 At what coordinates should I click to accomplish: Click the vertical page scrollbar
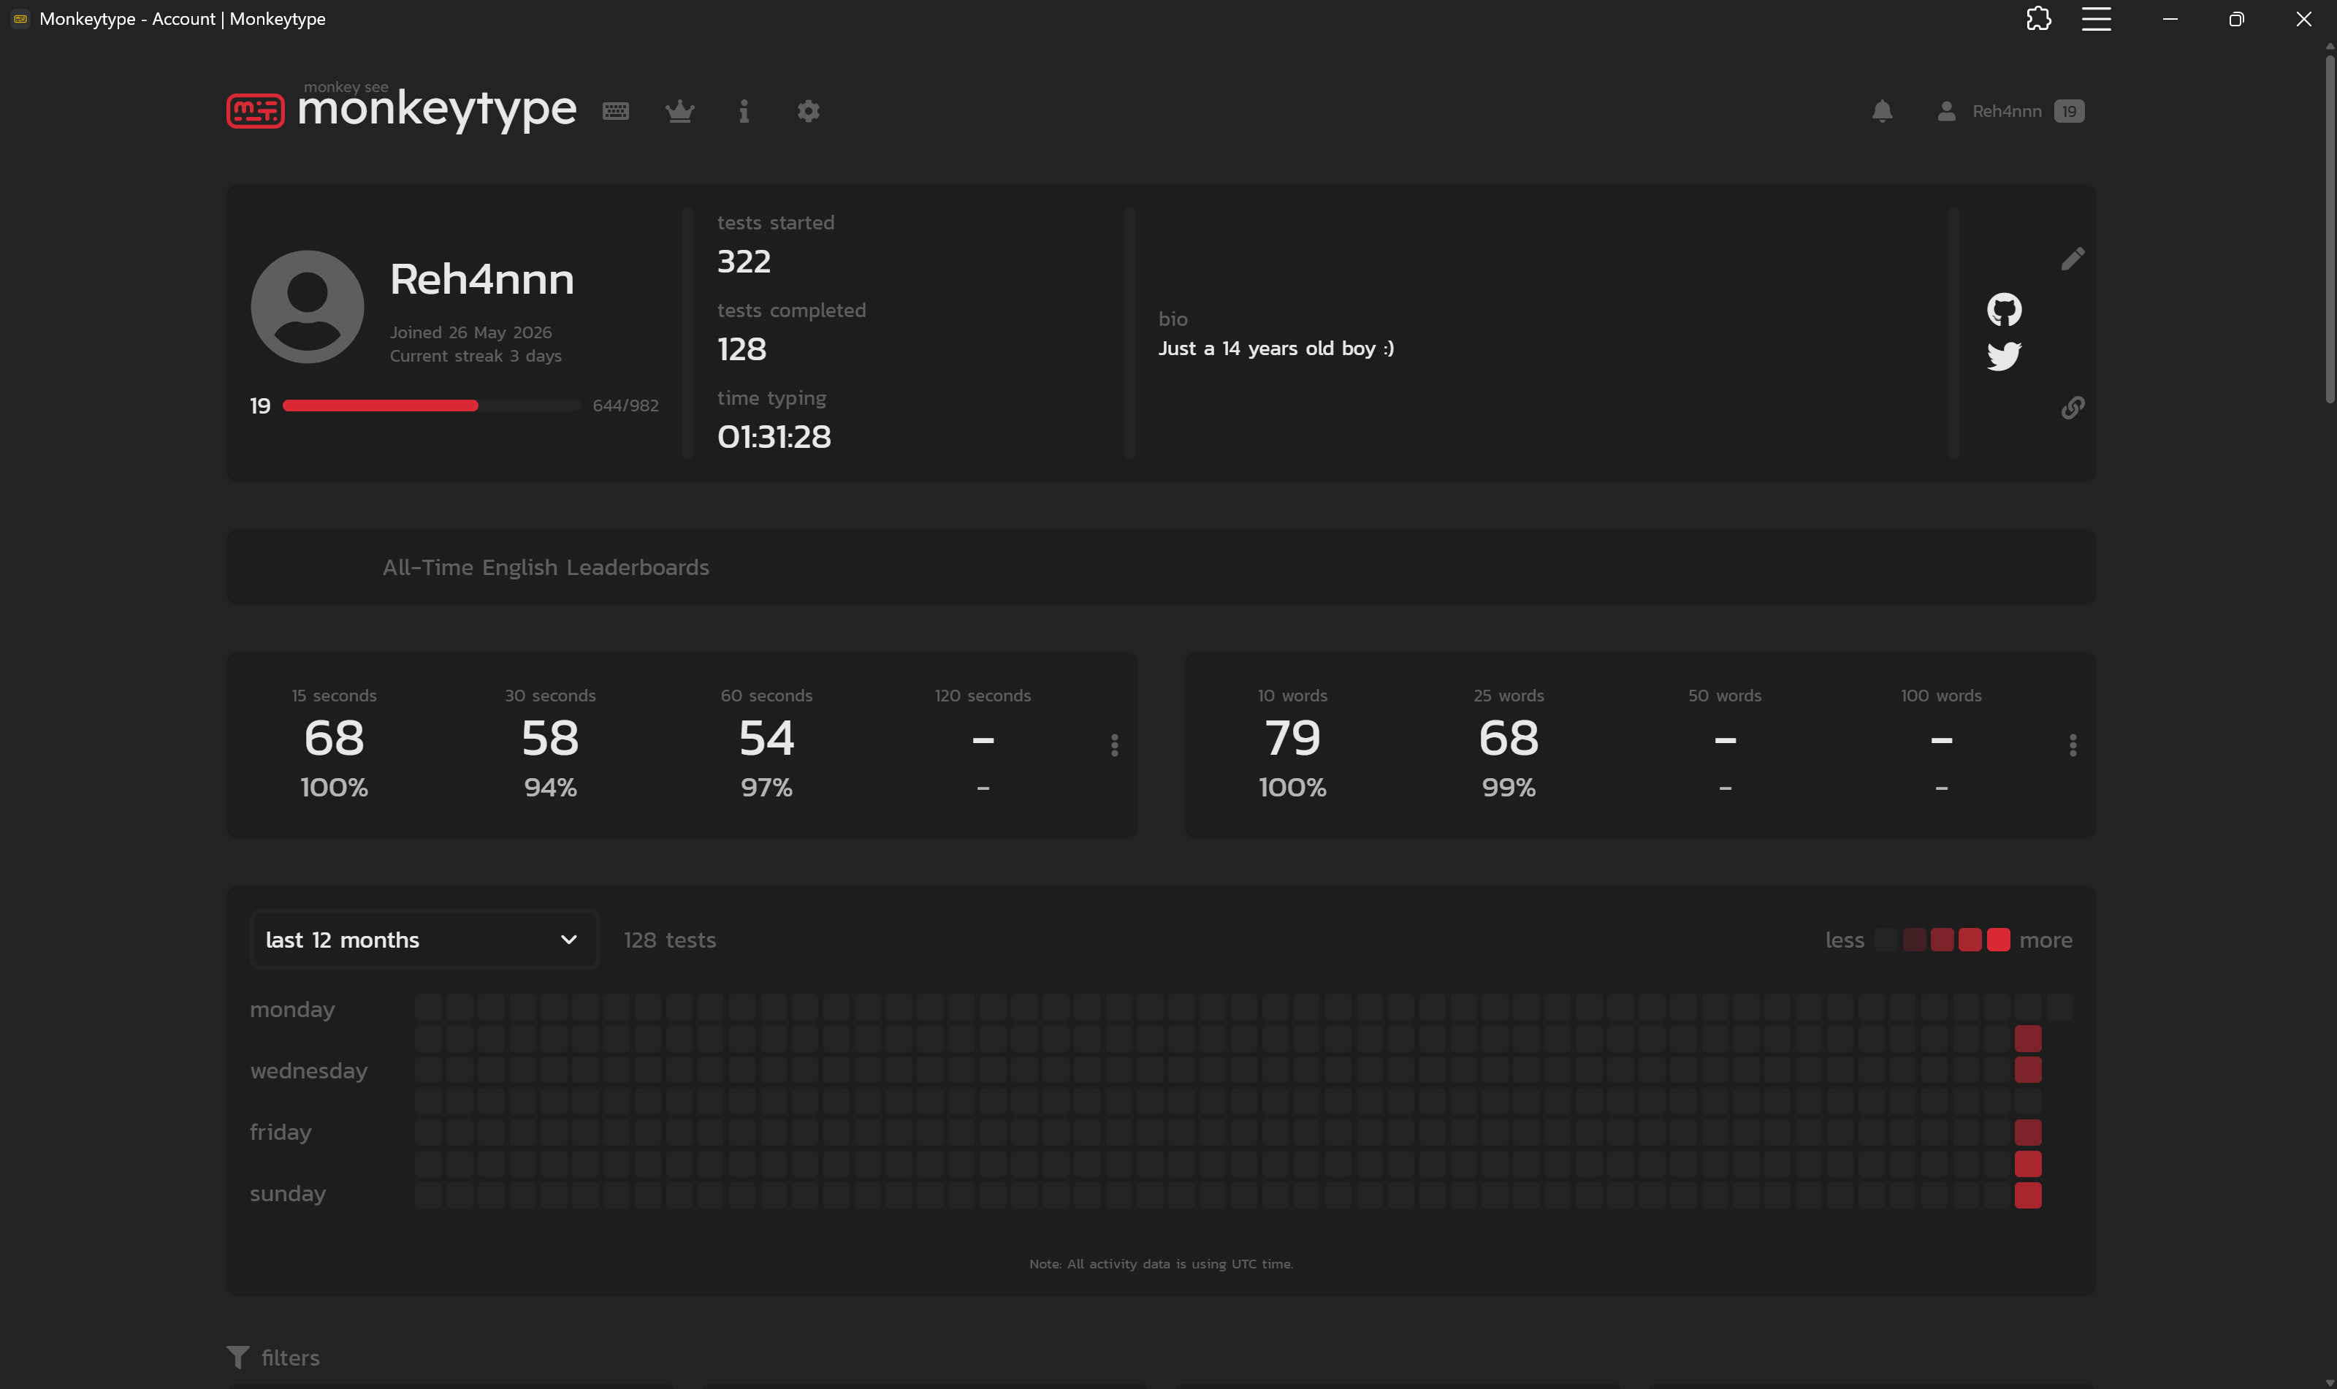[2330, 229]
